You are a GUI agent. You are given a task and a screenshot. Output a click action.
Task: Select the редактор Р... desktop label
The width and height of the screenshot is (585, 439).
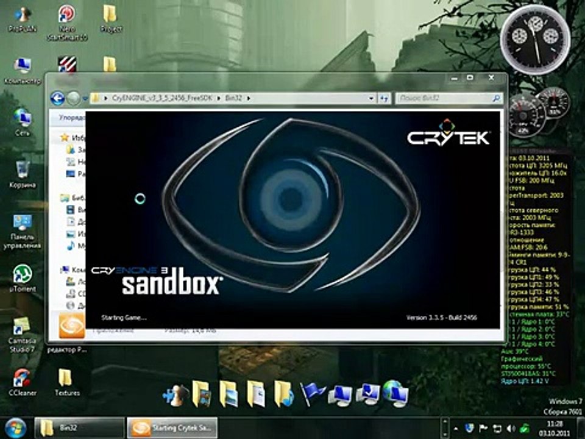pyautogui.click(x=67, y=350)
